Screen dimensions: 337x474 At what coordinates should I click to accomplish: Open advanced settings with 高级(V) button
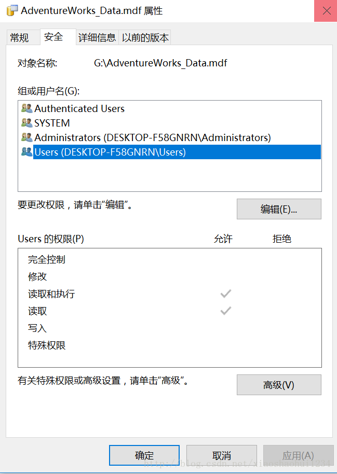click(279, 385)
